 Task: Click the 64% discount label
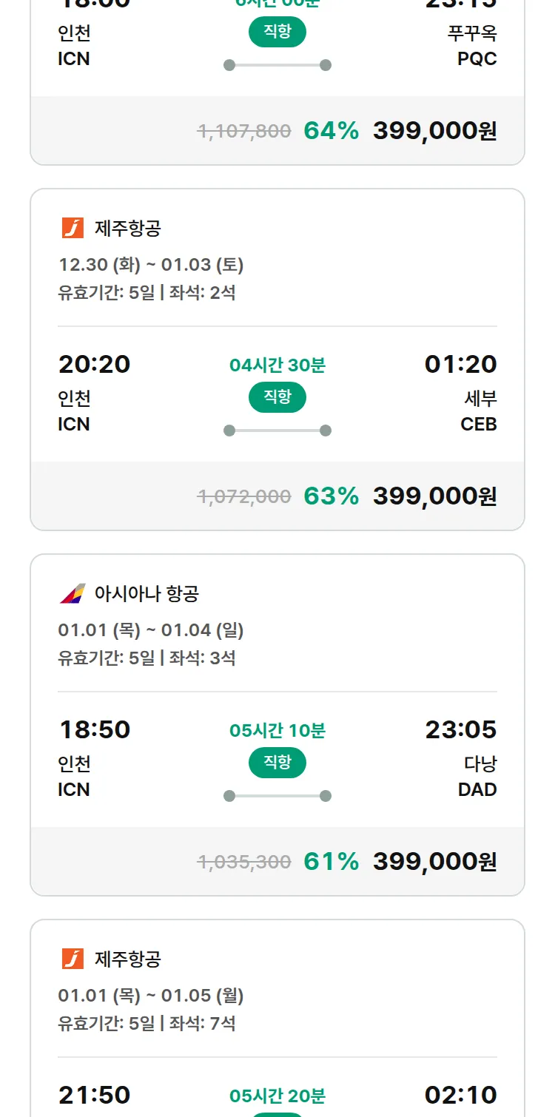[x=331, y=131]
